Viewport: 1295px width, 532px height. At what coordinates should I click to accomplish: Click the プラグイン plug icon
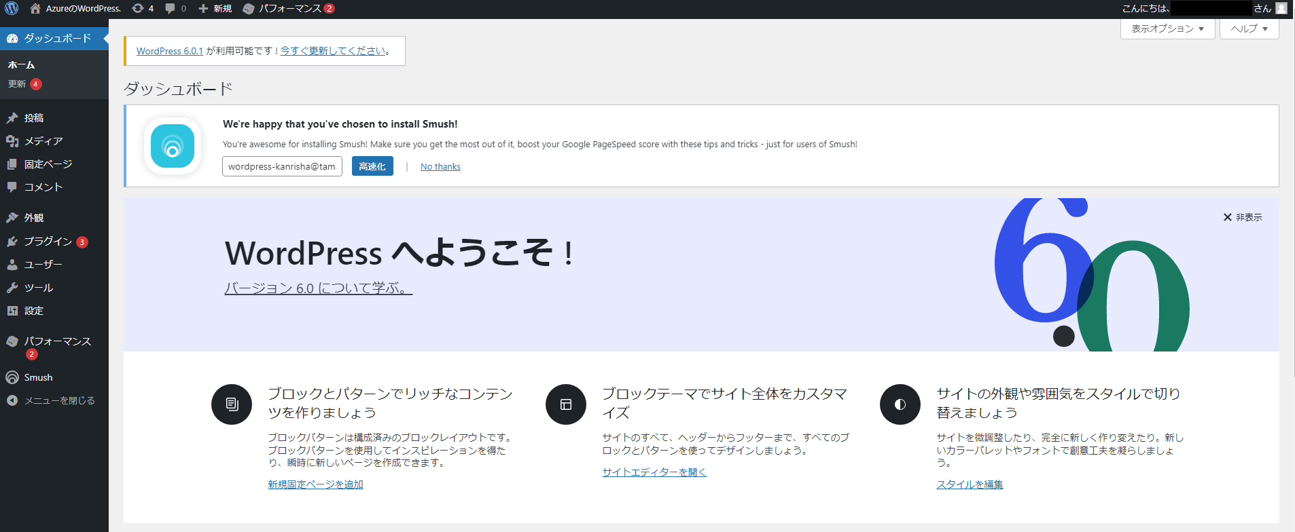coord(12,242)
